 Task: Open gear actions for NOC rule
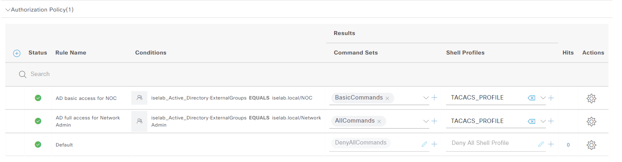pyautogui.click(x=591, y=98)
